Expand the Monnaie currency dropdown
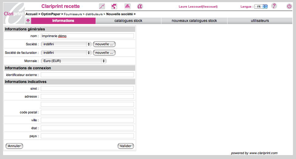 74,61
